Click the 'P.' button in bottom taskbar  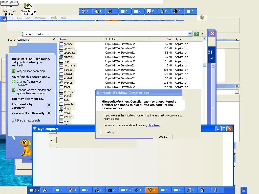(x=99, y=190)
